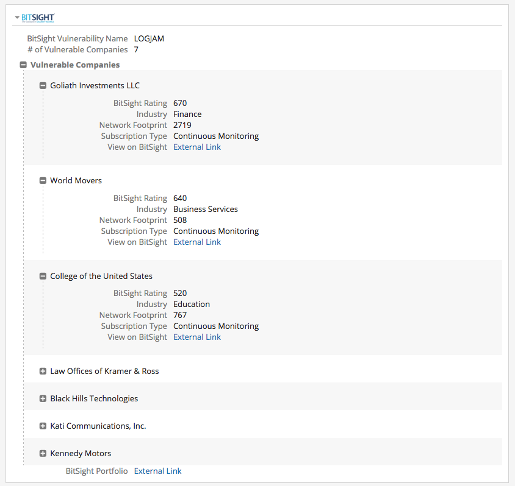Expand Kati Communications, Inc. entry

click(43, 426)
